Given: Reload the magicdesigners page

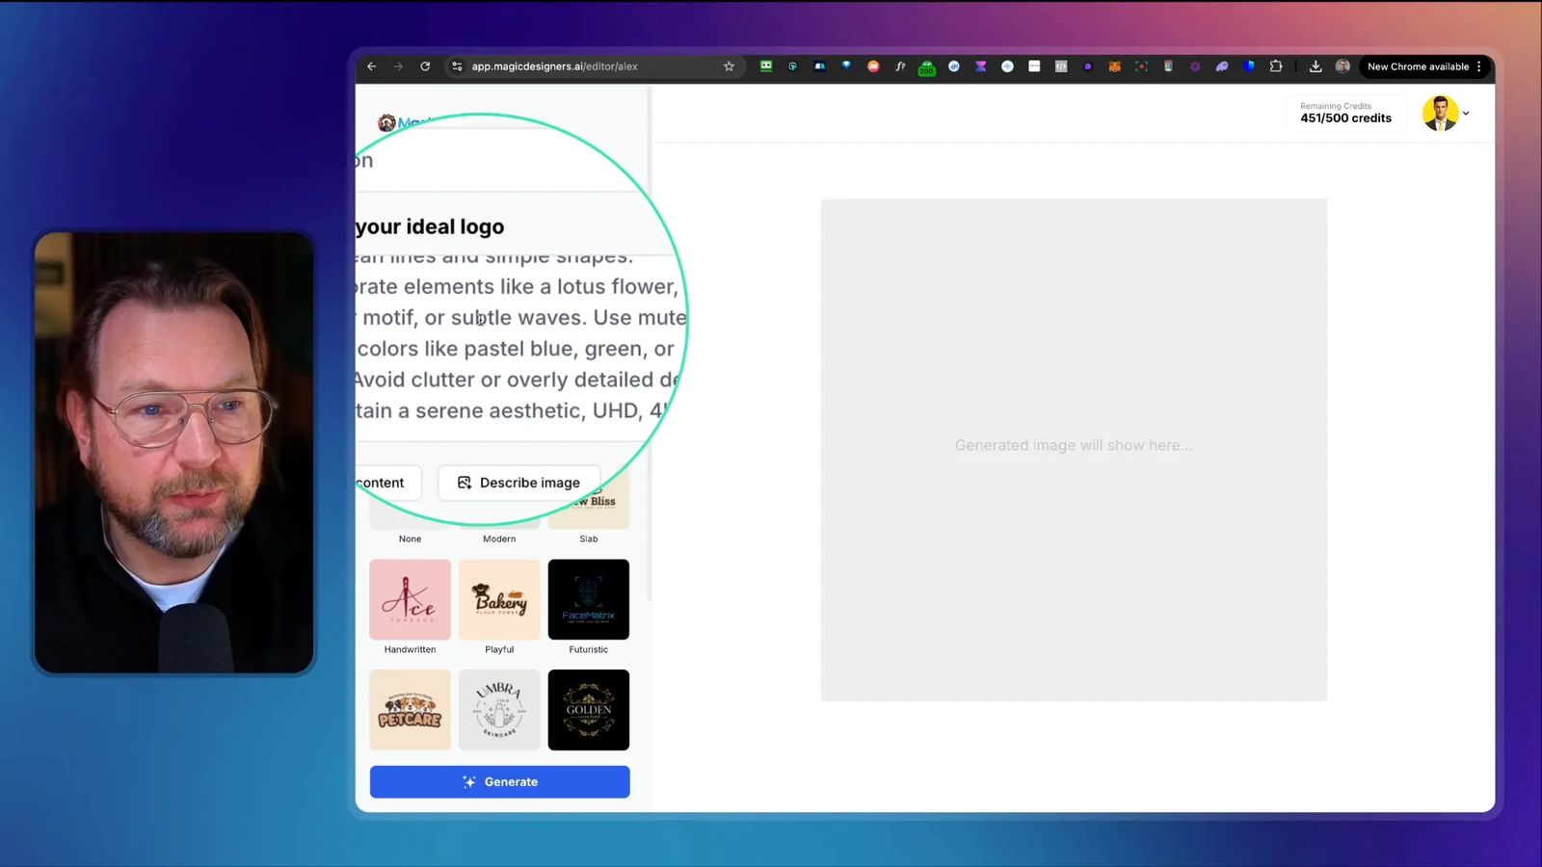Looking at the screenshot, I should tap(425, 66).
